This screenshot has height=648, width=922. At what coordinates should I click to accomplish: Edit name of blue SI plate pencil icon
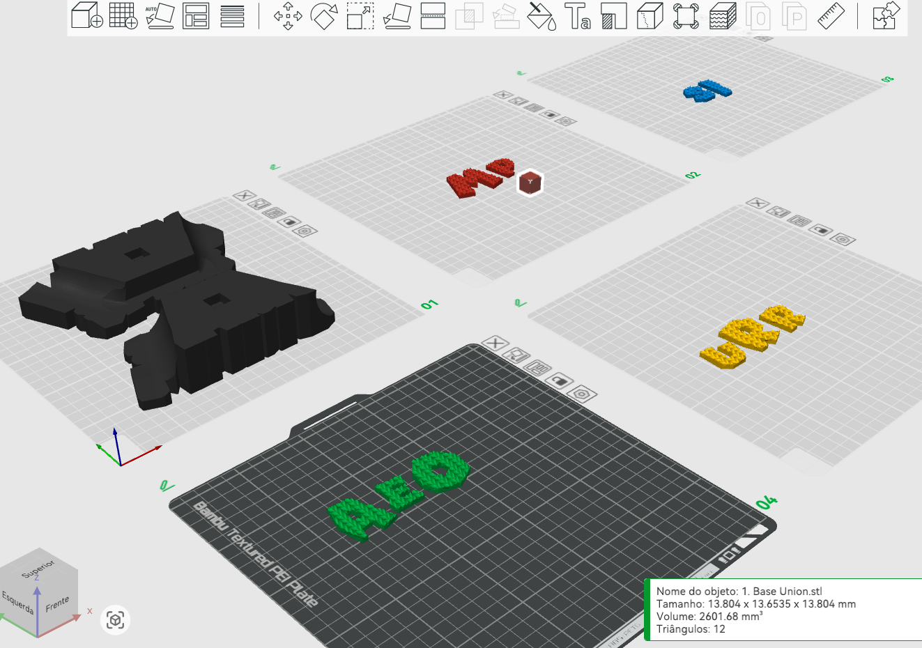pos(521,72)
